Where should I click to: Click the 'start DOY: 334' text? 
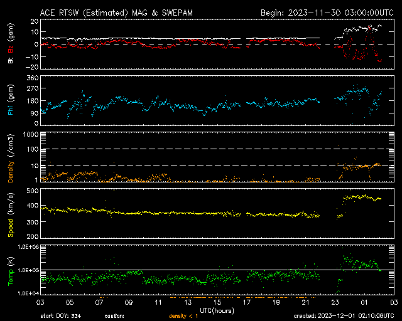[x=61, y=316]
